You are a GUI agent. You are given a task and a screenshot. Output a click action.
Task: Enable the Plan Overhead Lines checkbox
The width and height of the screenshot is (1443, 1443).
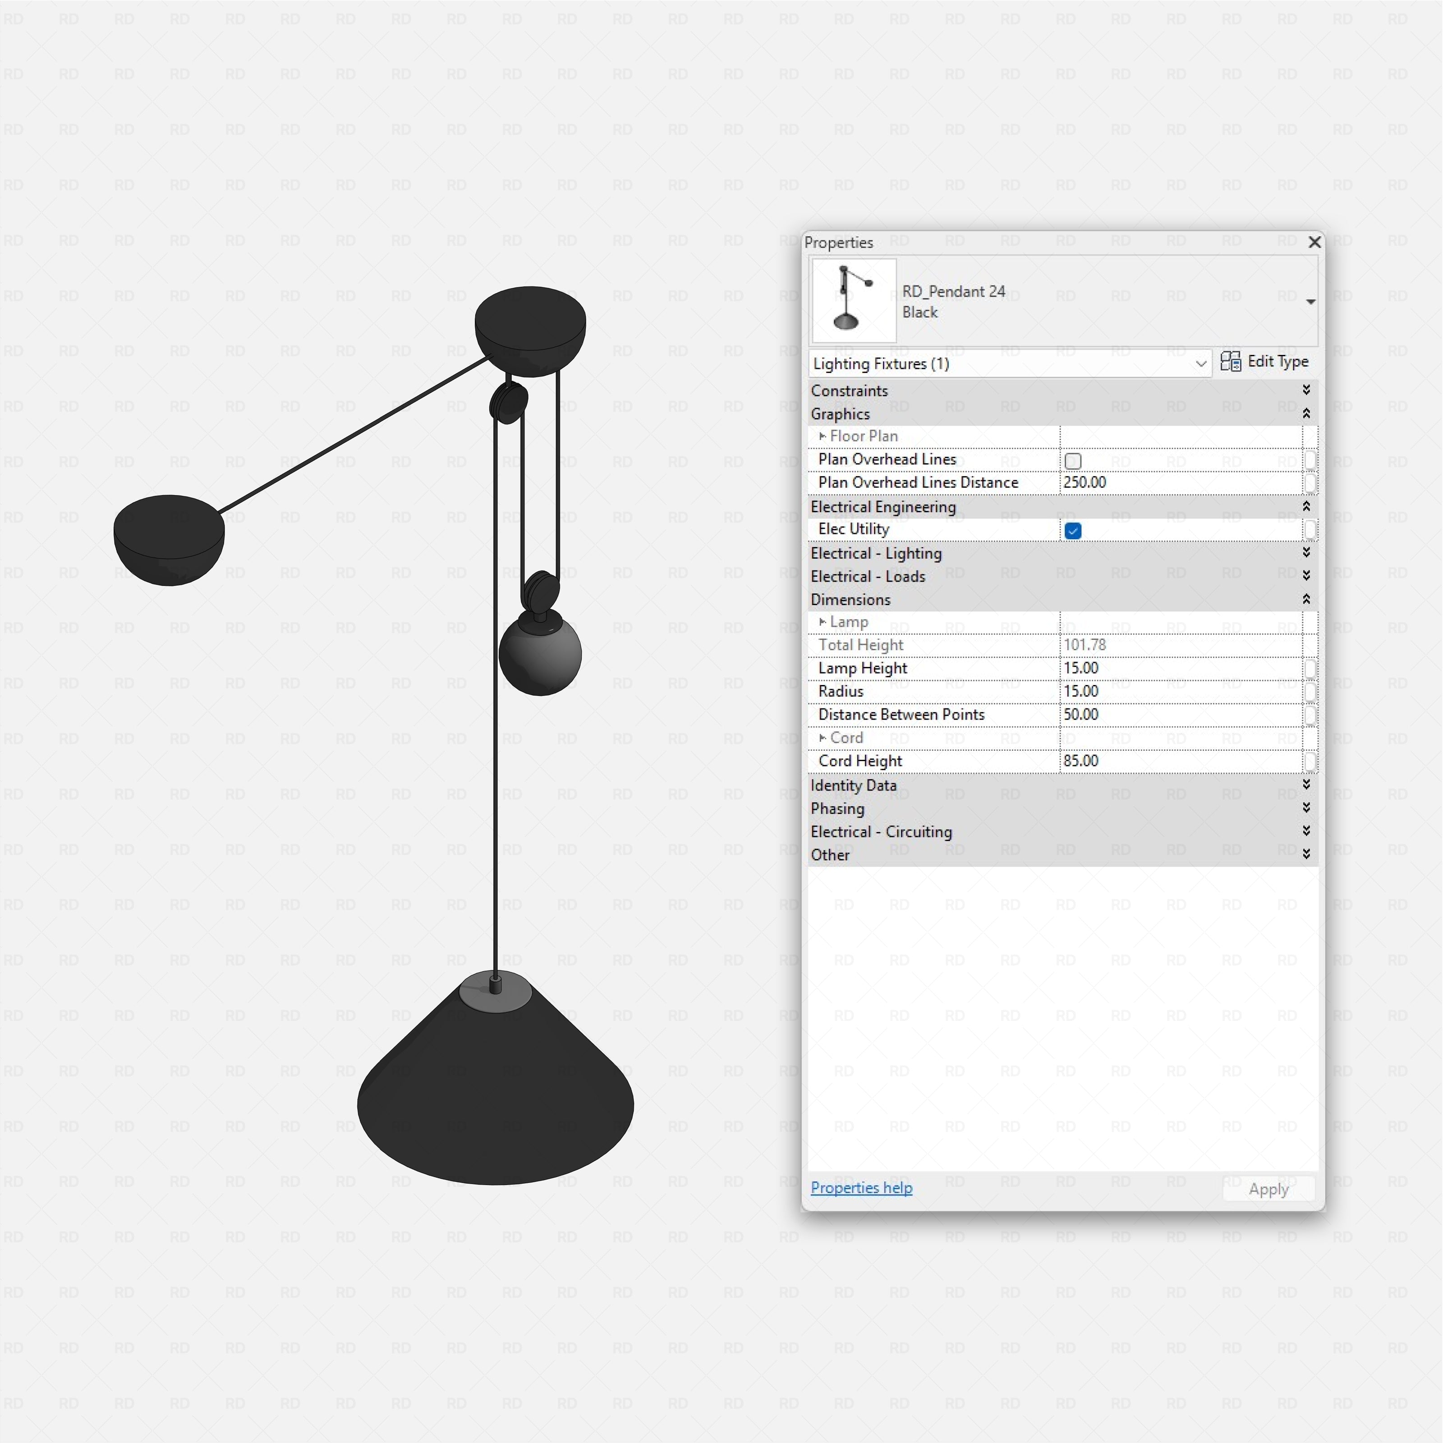(x=1073, y=461)
